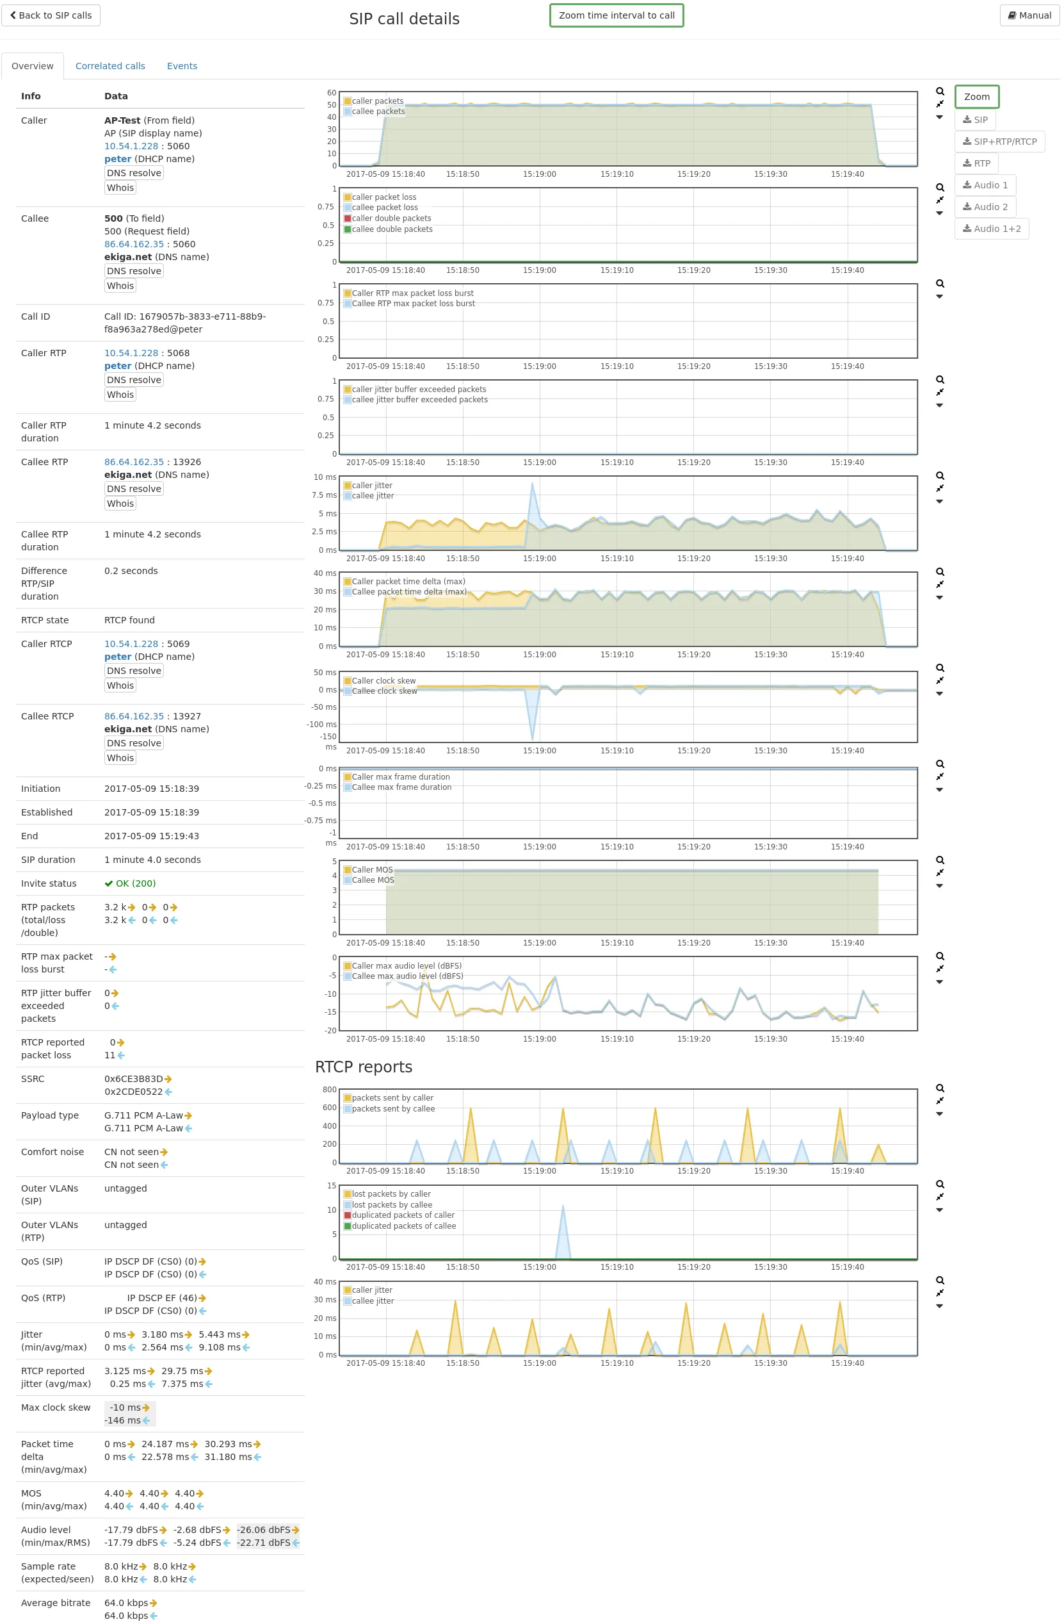Switch to the Correlated calls tab

tap(110, 66)
